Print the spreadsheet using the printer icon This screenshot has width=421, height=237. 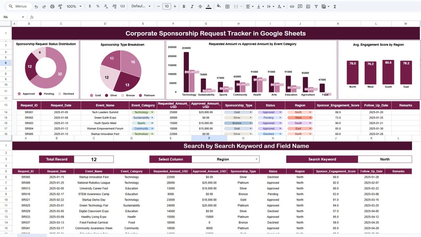coord(52,7)
